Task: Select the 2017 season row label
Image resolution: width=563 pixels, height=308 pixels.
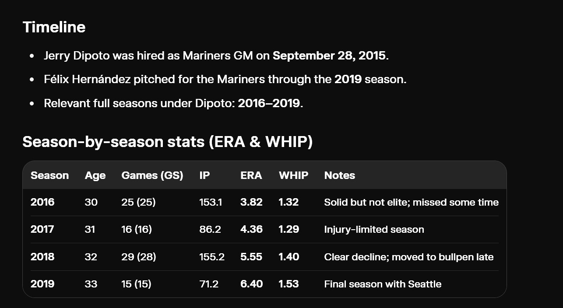Action: 42,229
